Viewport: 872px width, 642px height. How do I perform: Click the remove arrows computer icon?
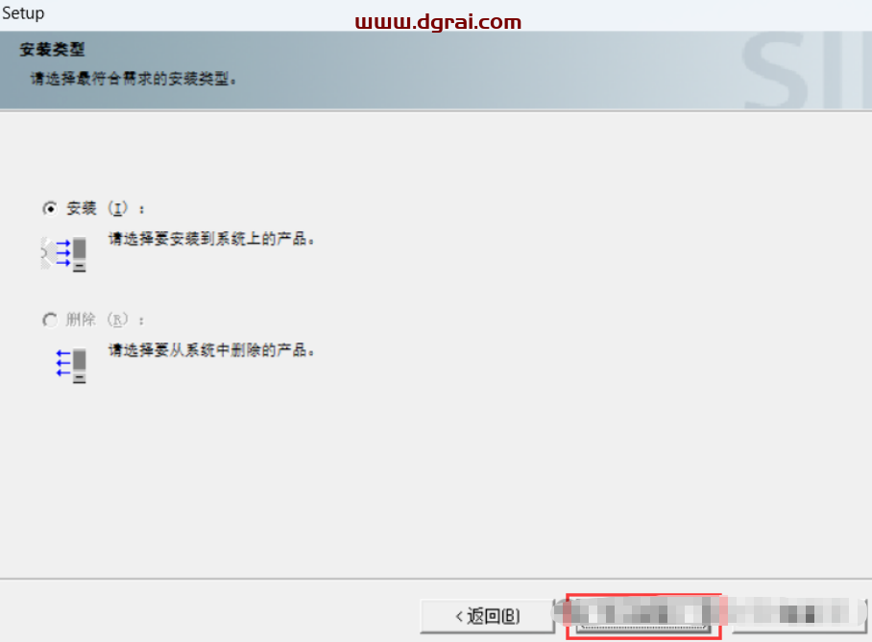coord(71,366)
